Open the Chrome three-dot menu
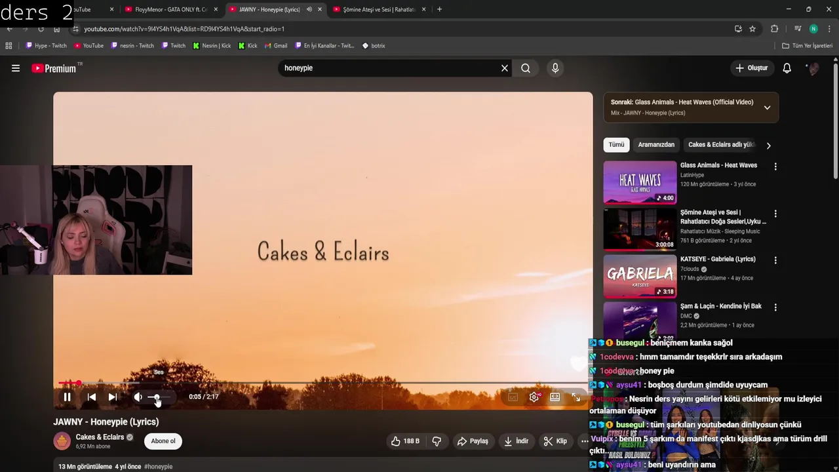 (x=829, y=29)
